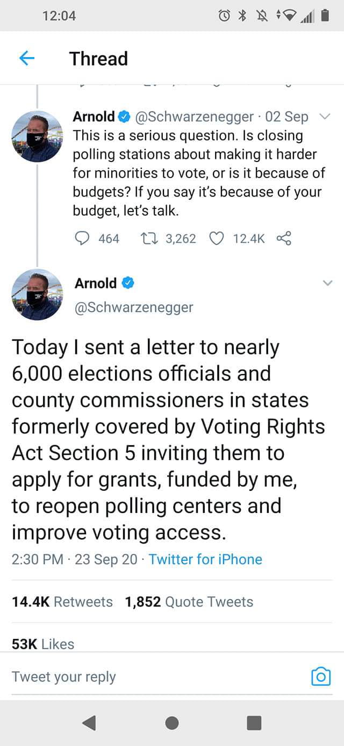
Task: Expand options chevron on 02 Sep tweet
Action: click(x=324, y=117)
